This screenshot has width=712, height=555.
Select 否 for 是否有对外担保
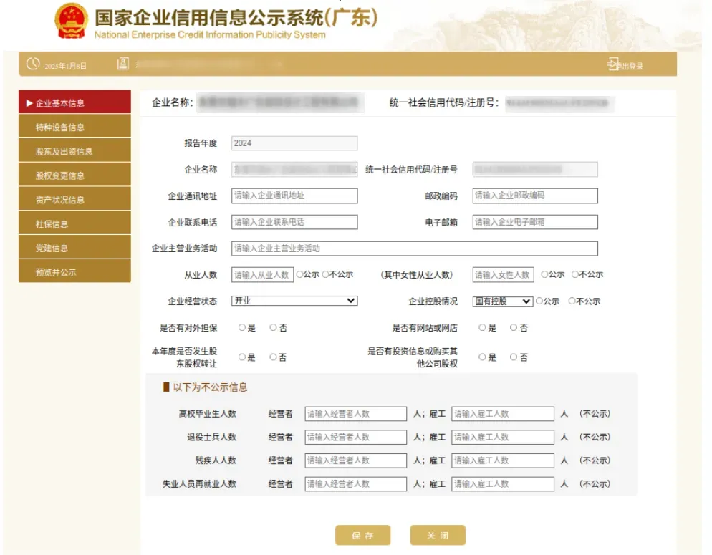(x=273, y=328)
